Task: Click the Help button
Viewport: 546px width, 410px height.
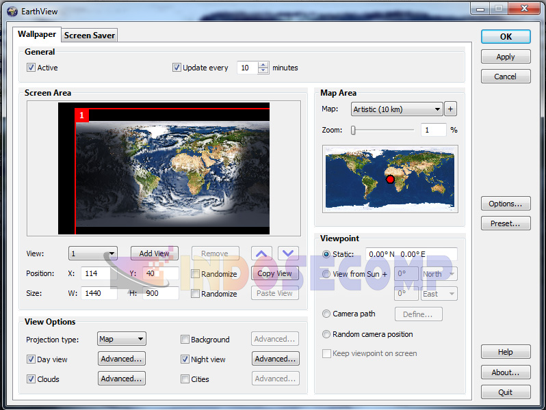Action: coord(506,352)
